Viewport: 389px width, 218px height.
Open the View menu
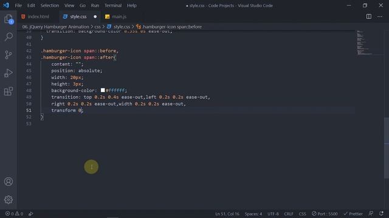point(69,5)
